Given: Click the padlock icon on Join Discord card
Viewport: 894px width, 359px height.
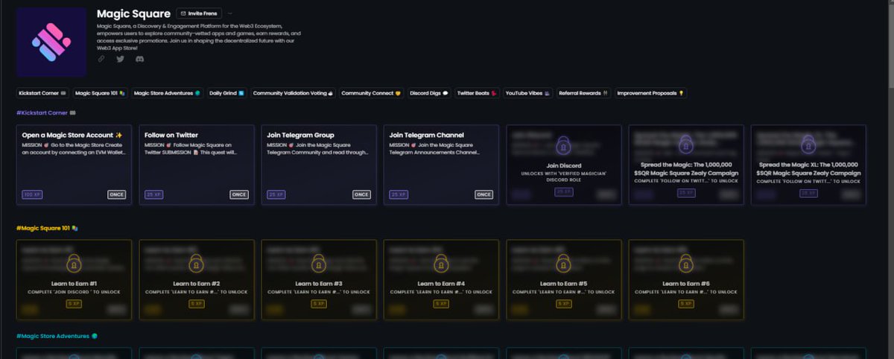Looking at the screenshot, I should (x=563, y=144).
